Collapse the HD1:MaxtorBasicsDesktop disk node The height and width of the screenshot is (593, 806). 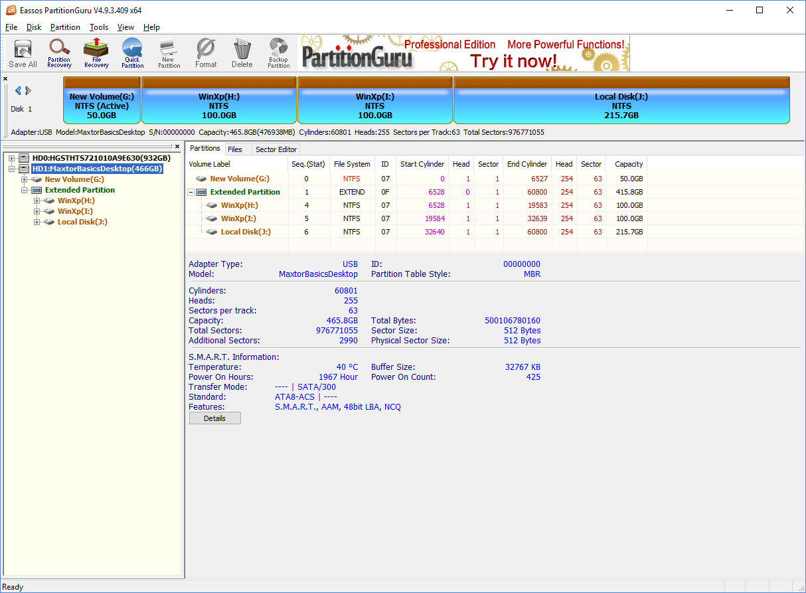[12, 169]
